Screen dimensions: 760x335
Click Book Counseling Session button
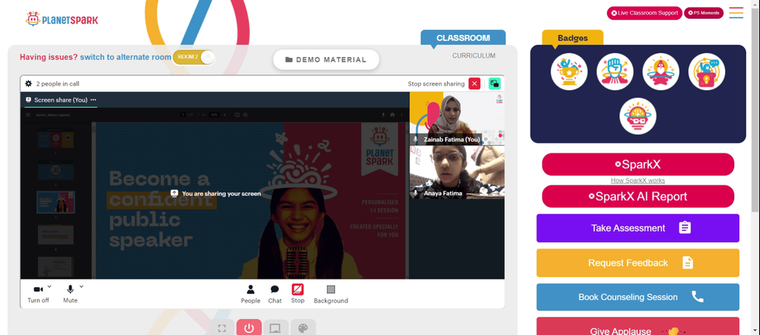click(638, 297)
